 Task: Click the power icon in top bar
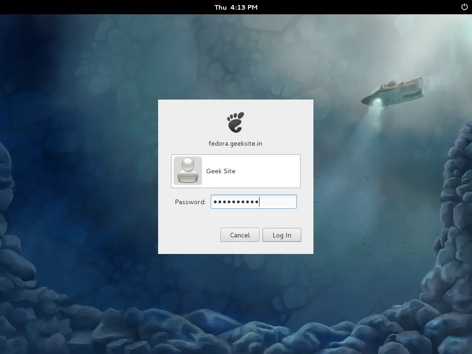coord(465,7)
